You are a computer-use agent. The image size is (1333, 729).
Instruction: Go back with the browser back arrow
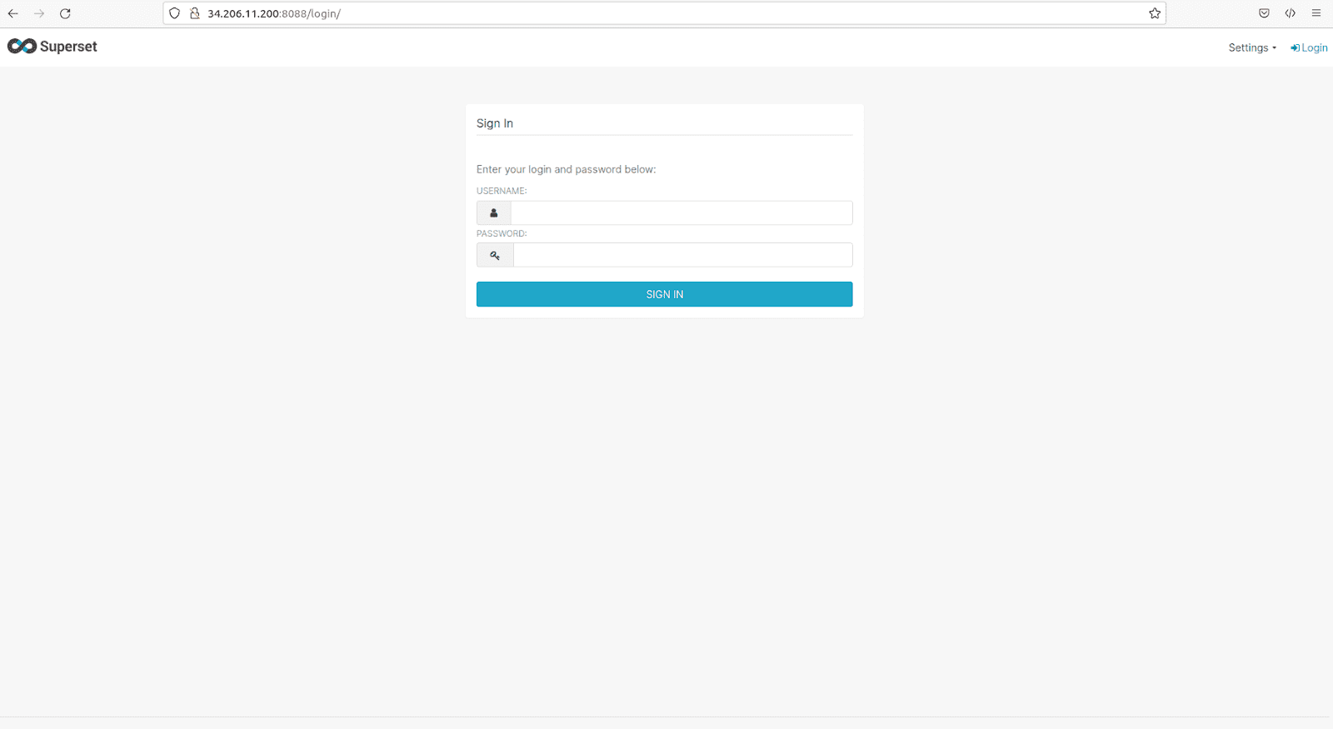(13, 13)
